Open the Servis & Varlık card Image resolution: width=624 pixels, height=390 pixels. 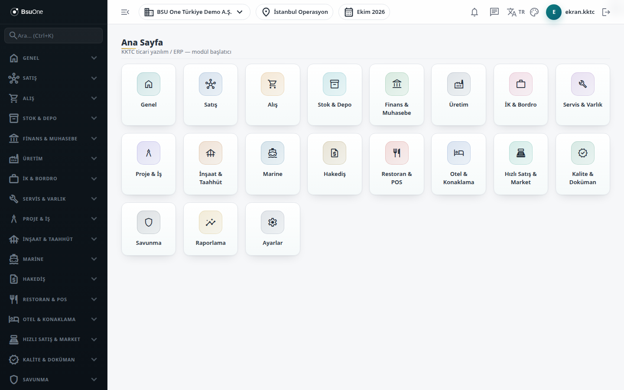(583, 94)
